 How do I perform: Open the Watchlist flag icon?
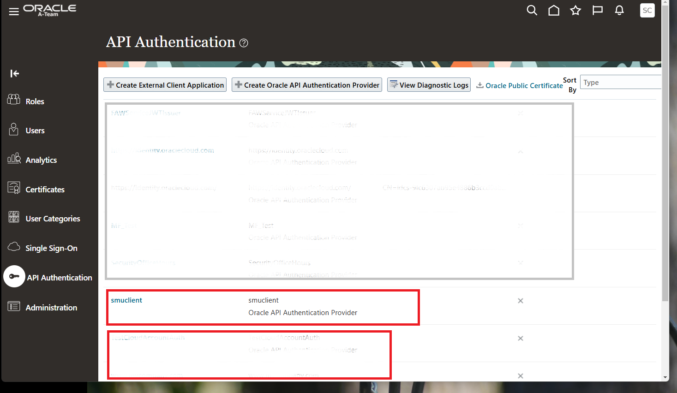598,10
